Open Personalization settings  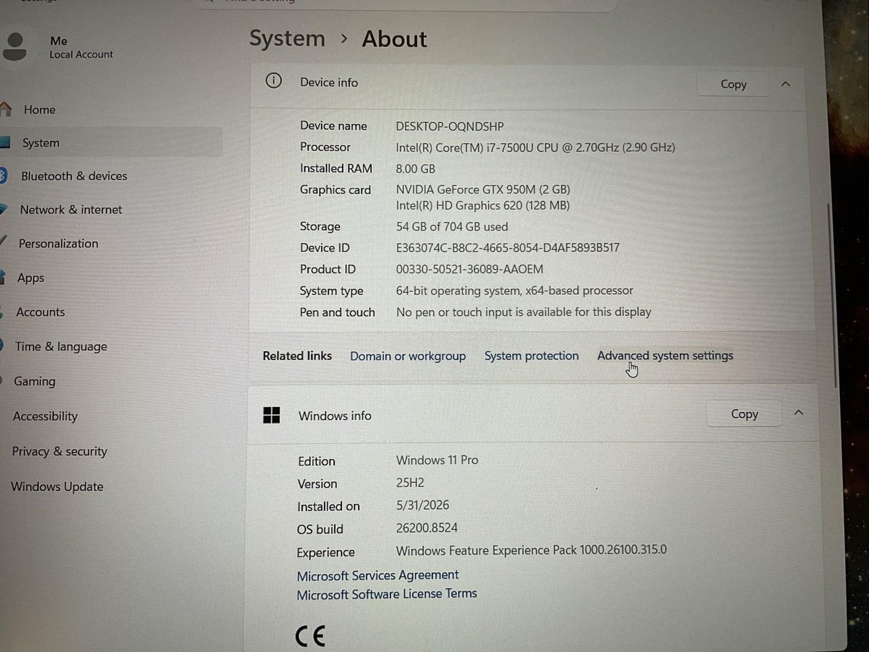click(58, 243)
